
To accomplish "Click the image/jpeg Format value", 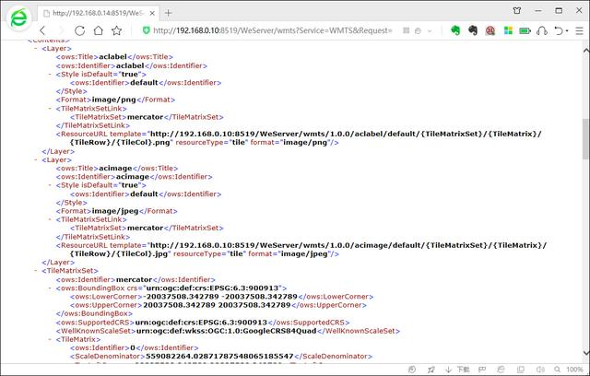I will (x=115, y=211).
